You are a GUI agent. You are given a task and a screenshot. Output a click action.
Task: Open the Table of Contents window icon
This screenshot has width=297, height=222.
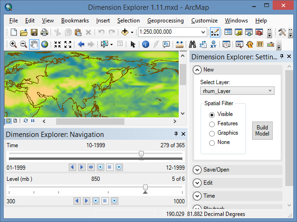pos(228,32)
